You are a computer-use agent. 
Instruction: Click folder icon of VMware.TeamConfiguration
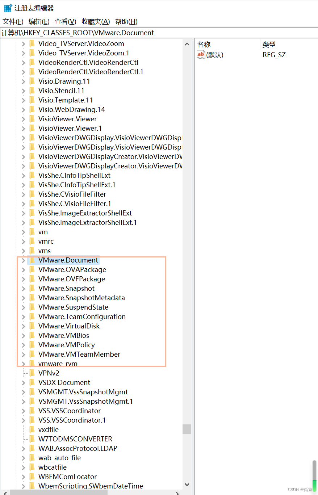click(32, 317)
